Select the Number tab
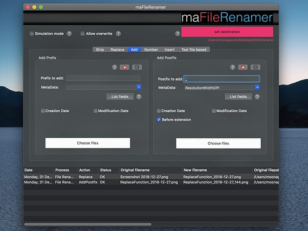The image size is (308, 231). (x=151, y=49)
